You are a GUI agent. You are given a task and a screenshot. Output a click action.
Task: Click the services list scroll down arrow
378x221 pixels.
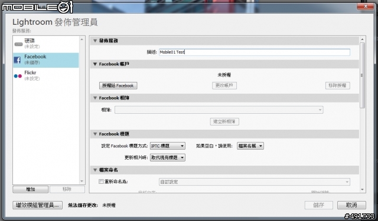tap(82, 181)
